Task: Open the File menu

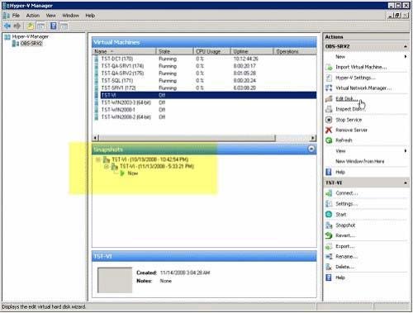Action: point(16,16)
